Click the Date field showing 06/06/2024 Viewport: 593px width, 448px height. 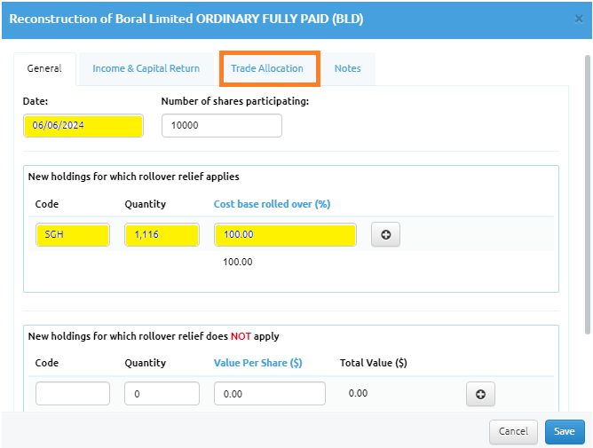(x=83, y=126)
